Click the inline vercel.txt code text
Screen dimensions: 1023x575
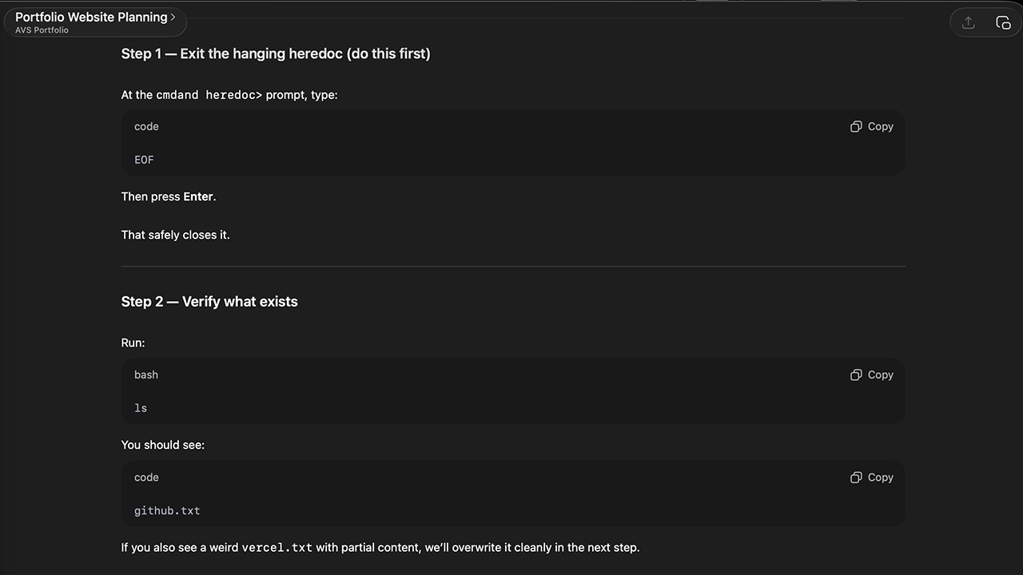[x=277, y=548]
